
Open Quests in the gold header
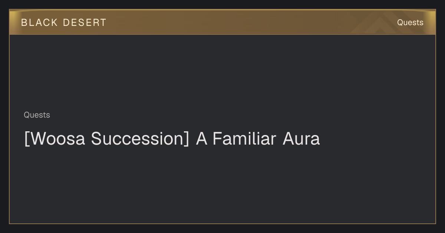click(410, 23)
